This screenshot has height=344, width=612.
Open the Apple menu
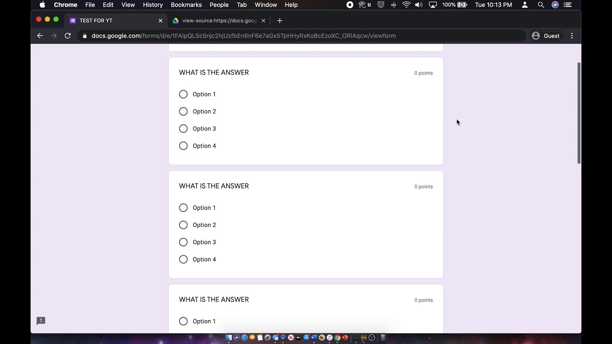tap(42, 5)
